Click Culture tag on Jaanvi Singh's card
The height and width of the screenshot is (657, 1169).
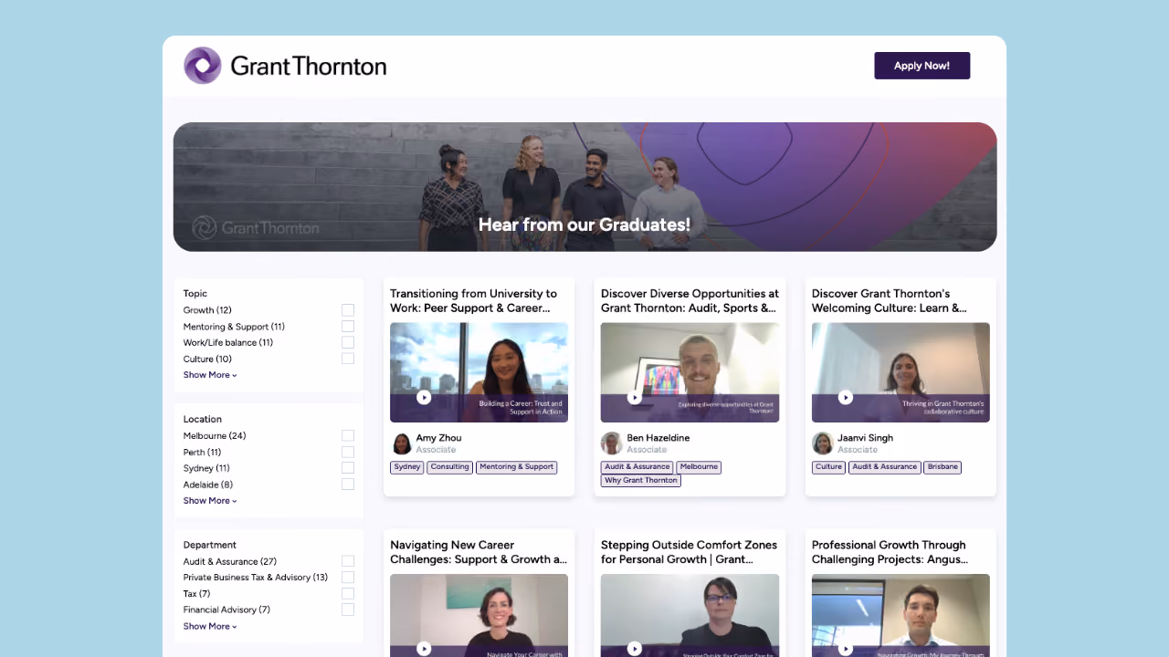[829, 467]
